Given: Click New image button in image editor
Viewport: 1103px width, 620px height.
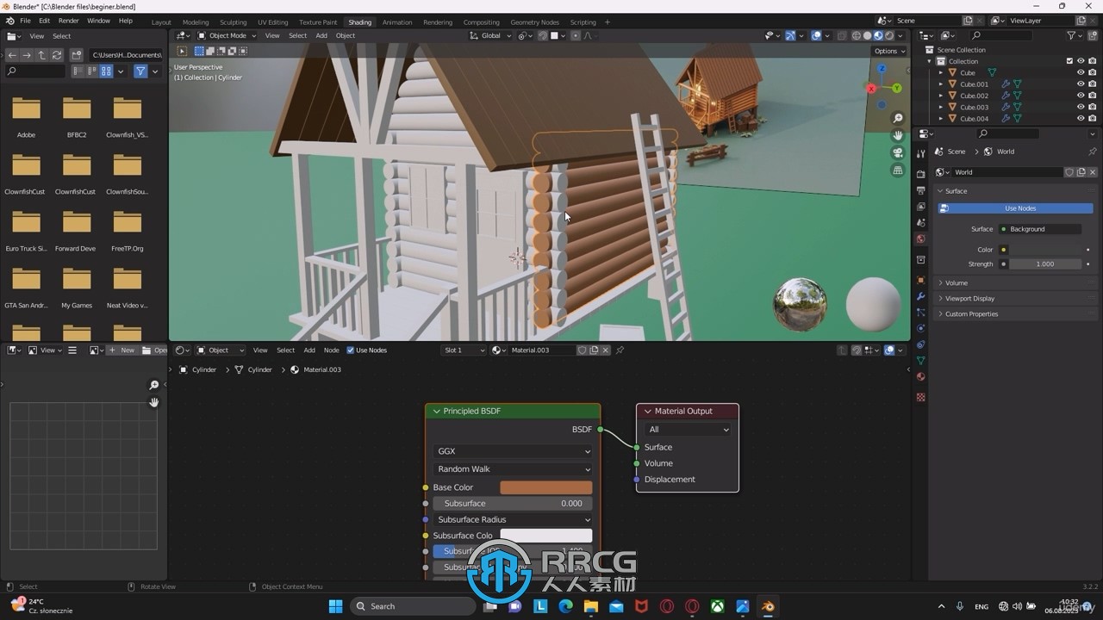Looking at the screenshot, I should (122, 350).
